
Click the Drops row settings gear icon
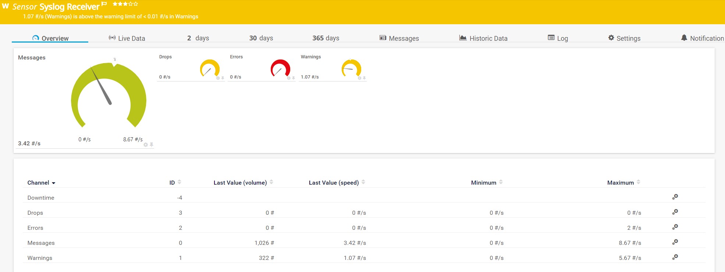click(675, 212)
